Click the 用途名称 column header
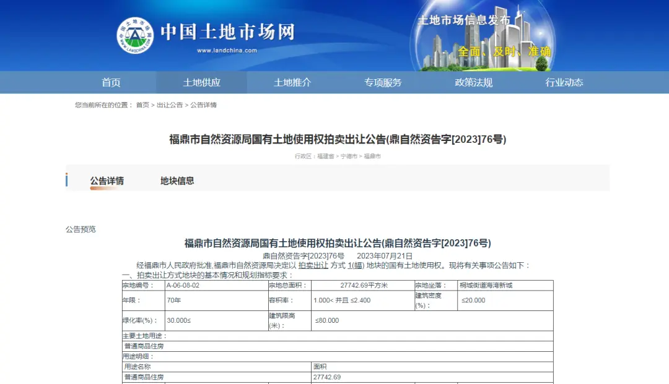Image resolution: width=669 pixels, height=384 pixels. 138,367
